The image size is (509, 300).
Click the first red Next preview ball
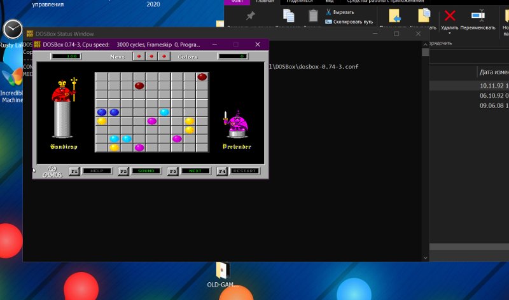139,57
